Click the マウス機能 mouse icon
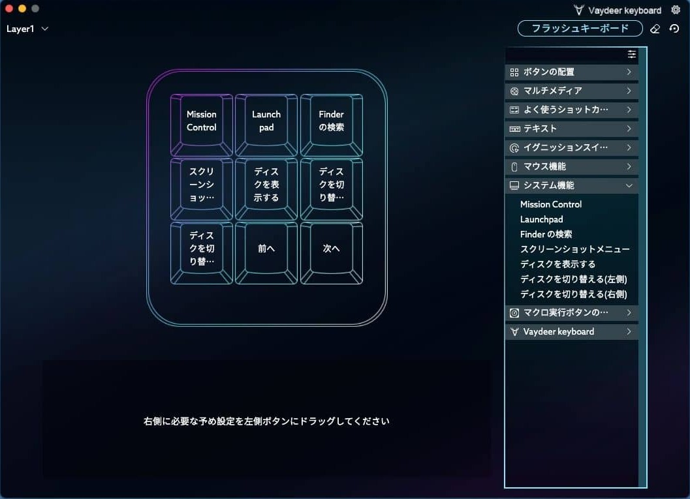 [x=514, y=166]
